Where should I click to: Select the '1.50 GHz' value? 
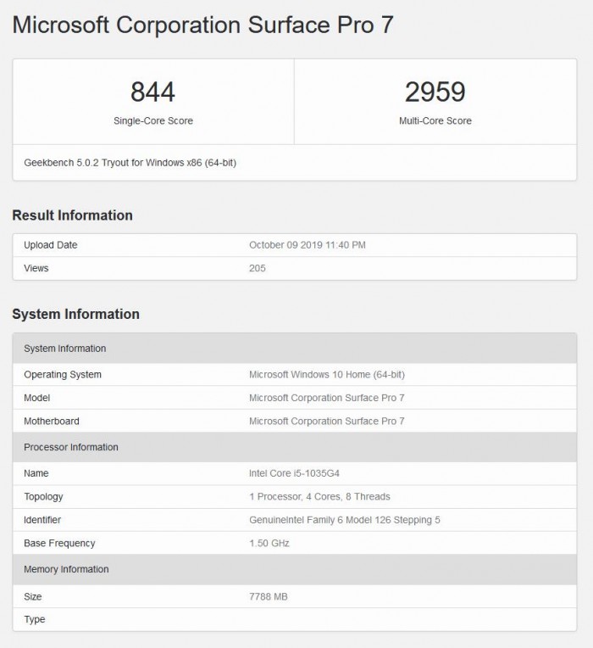269,543
